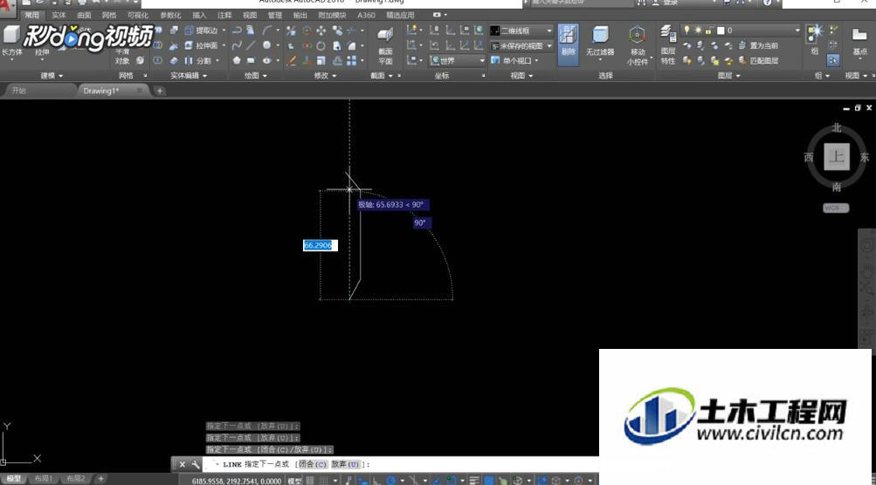This screenshot has width=876, height=485.
Task: Open the Surface (曲面) ribbon tab
Action: (84, 15)
